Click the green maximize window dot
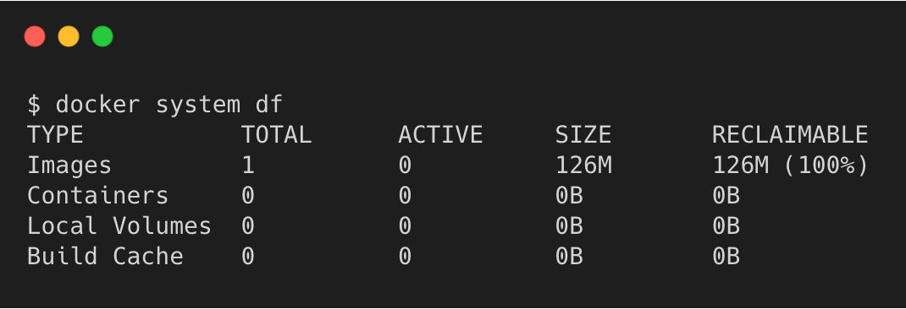Image resolution: width=906 pixels, height=309 pixels. 102,36
